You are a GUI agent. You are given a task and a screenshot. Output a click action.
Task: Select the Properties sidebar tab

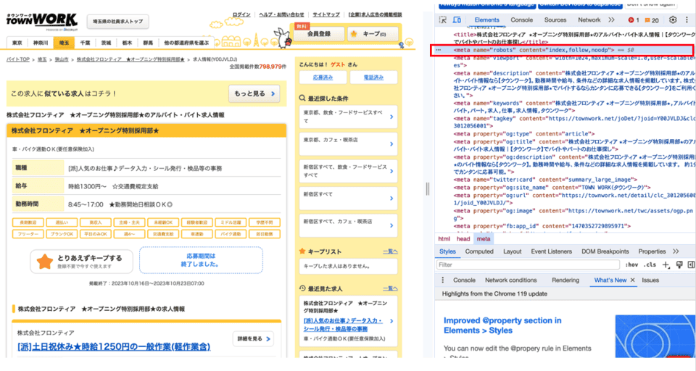click(652, 251)
